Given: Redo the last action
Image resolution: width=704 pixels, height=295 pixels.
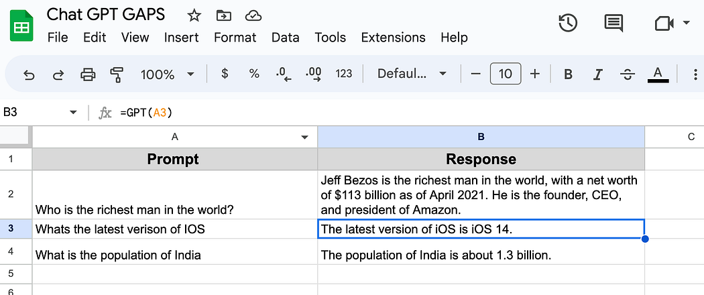Looking at the screenshot, I should [x=58, y=74].
